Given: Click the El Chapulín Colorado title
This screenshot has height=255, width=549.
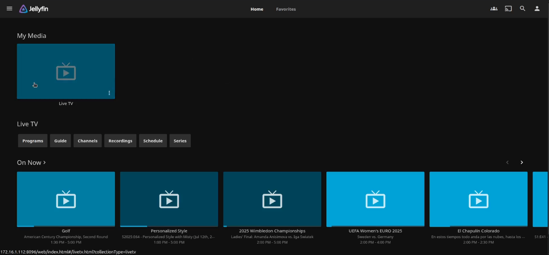Looking at the screenshot, I should [x=479, y=231].
